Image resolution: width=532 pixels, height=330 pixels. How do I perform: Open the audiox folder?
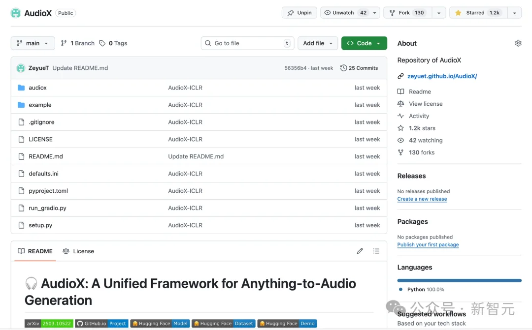coord(37,88)
